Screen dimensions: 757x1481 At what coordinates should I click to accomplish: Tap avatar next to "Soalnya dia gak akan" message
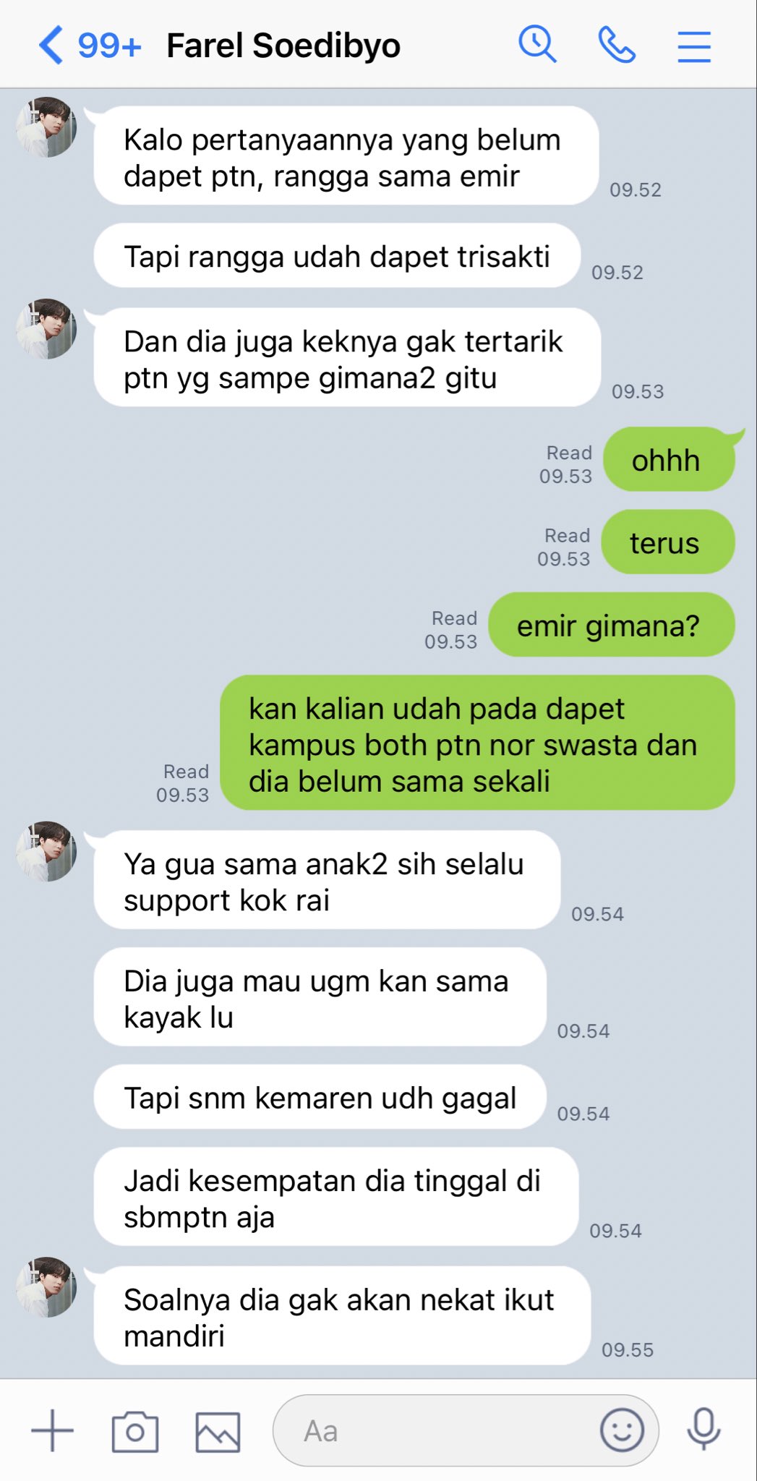(46, 1287)
